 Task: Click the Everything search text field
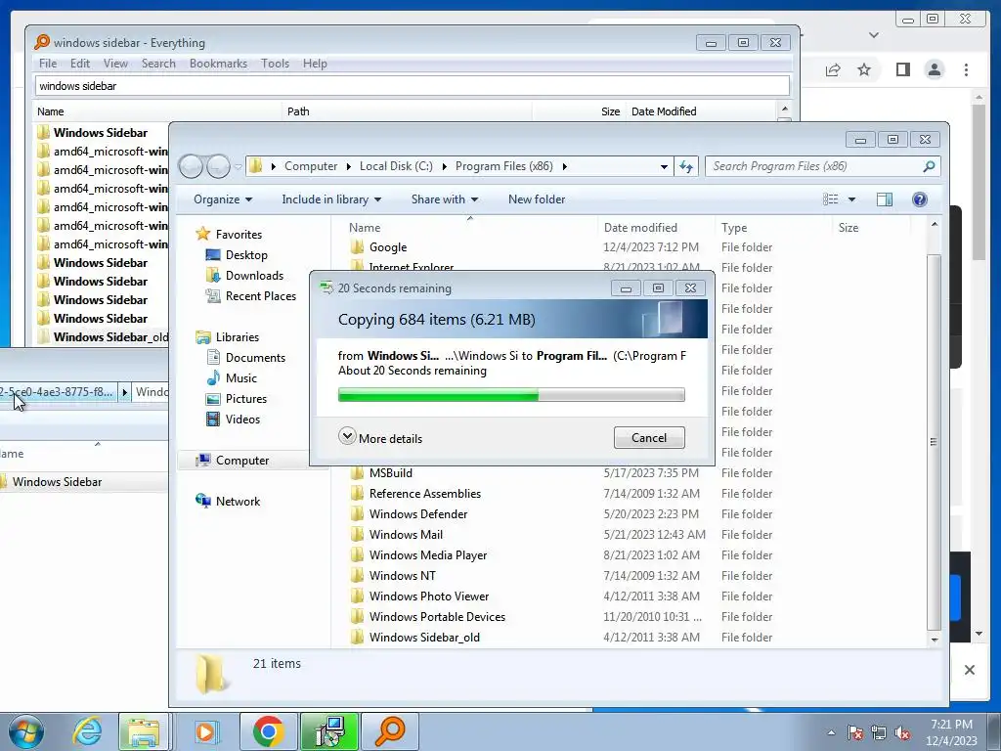coord(413,86)
